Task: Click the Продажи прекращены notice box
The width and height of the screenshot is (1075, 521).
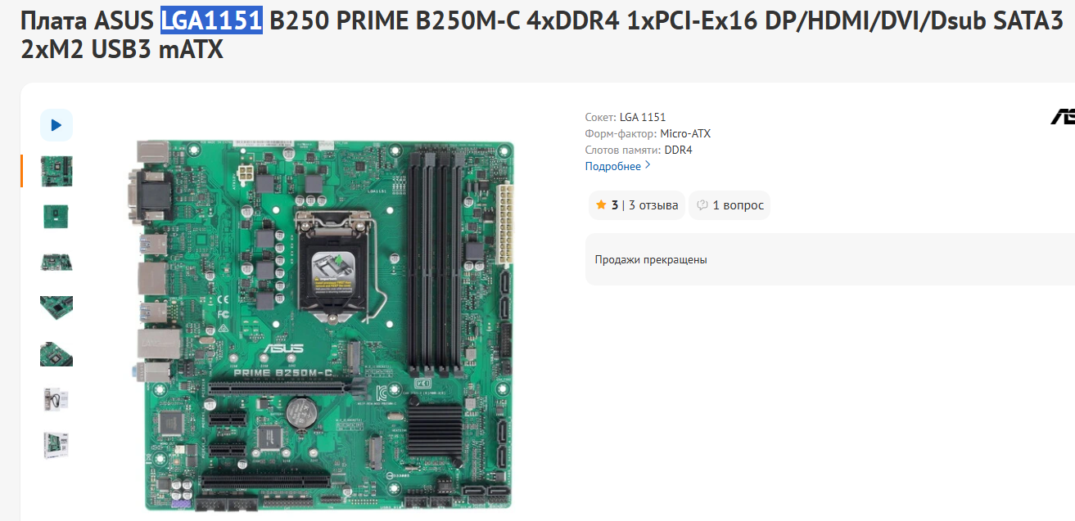Action: 830,259
